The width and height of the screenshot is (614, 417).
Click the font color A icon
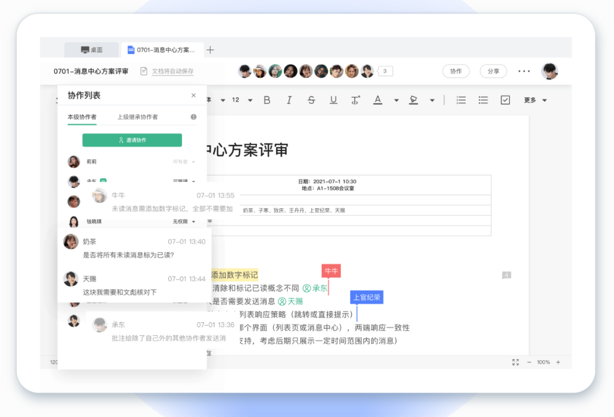377,100
